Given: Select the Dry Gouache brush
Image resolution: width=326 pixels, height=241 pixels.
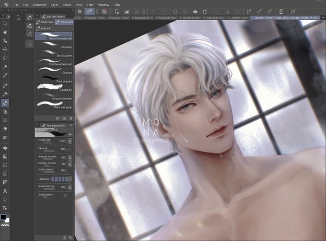Looking at the screenshot, I should [54, 53].
